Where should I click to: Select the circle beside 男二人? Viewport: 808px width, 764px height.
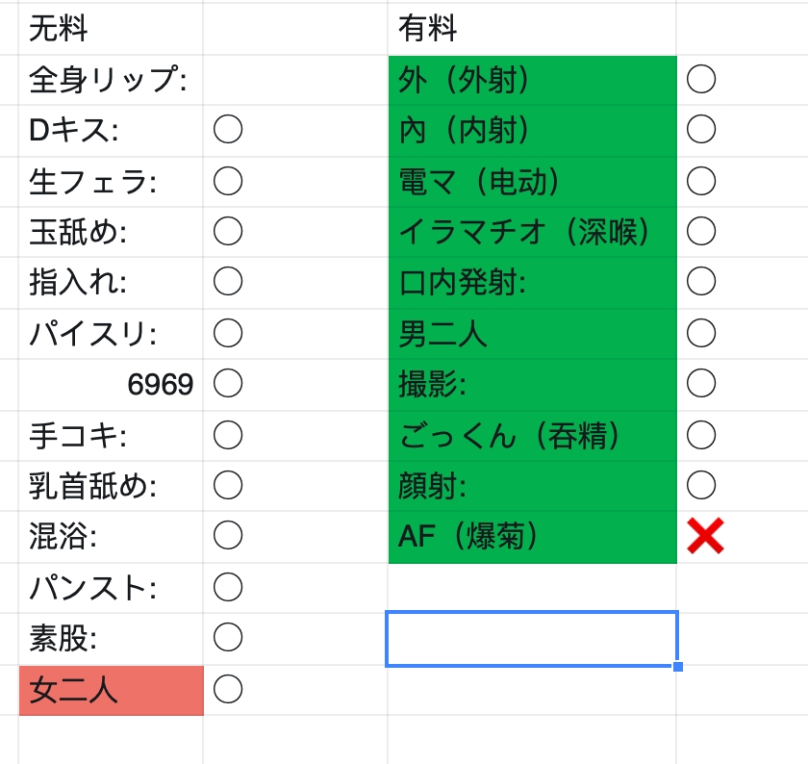pos(701,333)
